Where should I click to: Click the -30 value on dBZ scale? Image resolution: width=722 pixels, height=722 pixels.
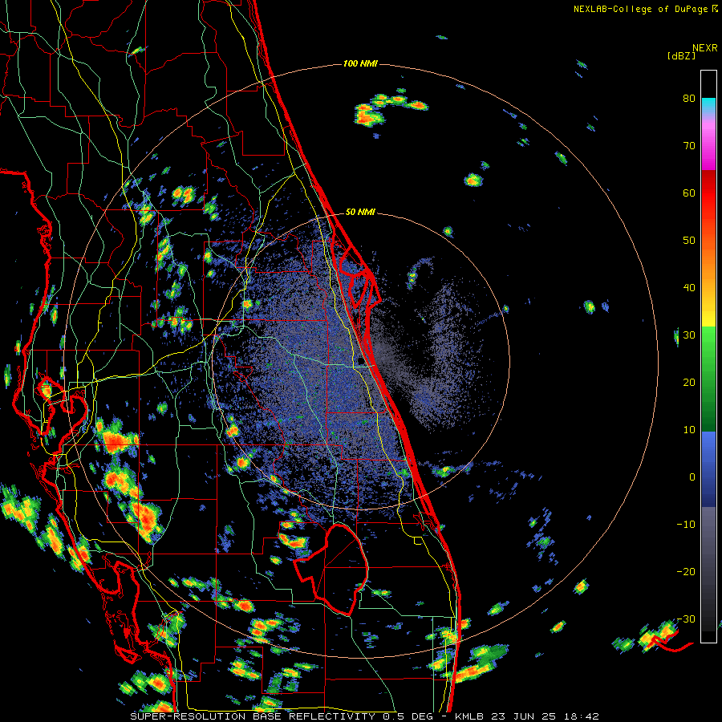(x=686, y=619)
